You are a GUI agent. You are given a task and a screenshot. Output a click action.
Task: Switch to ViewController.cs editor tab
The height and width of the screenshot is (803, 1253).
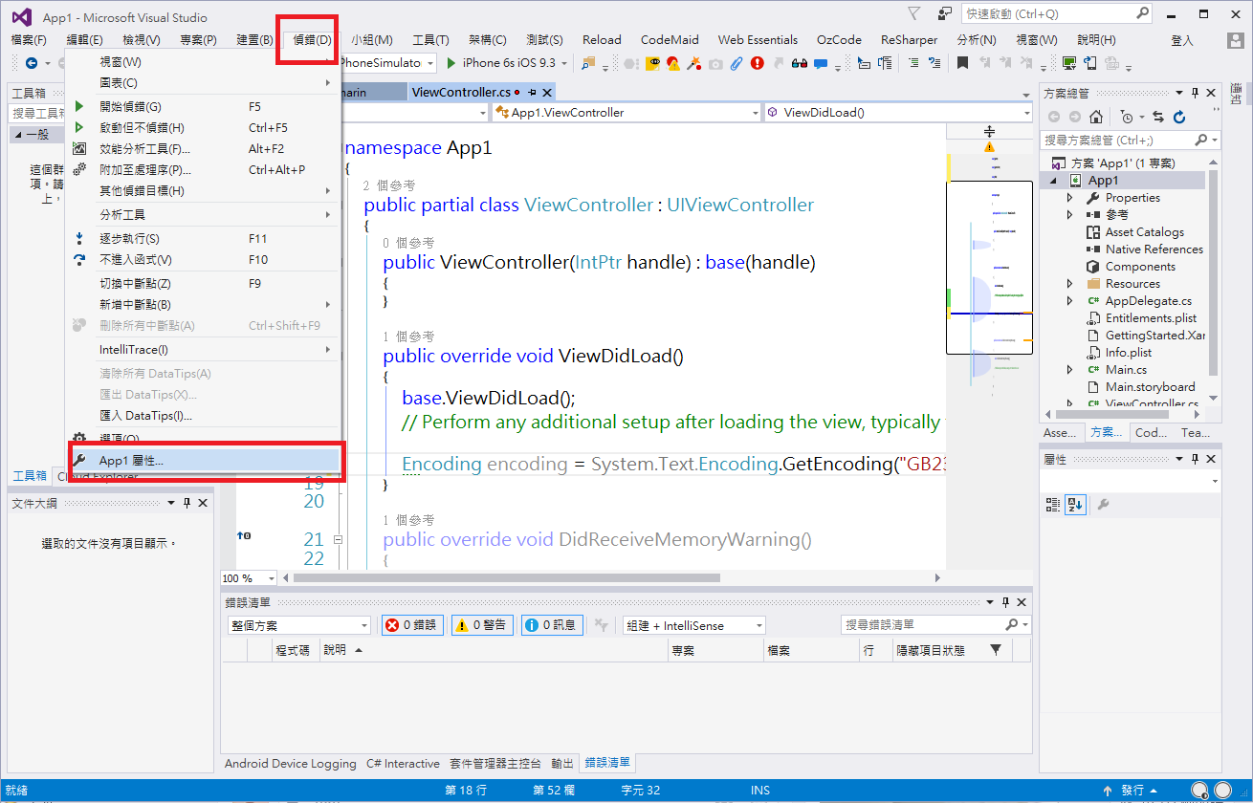click(x=462, y=92)
